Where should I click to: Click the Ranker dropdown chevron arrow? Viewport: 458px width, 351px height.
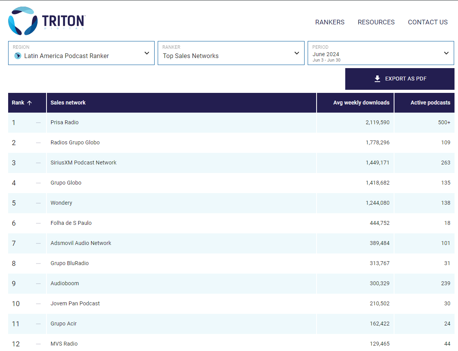pyautogui.click(x=297, y=53)
